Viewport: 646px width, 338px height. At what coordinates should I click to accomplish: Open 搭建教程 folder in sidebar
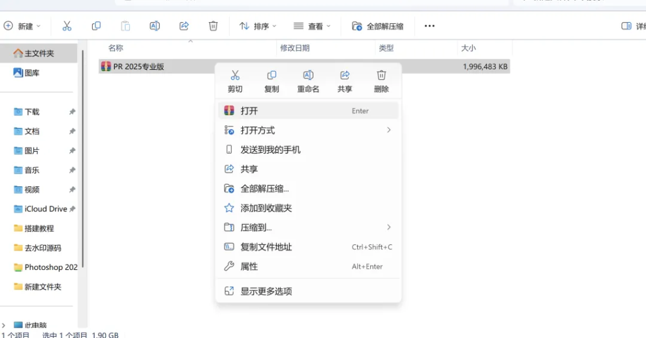tap(34, 228)
